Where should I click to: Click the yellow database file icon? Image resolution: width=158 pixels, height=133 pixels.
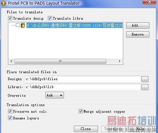pos(23,25)
